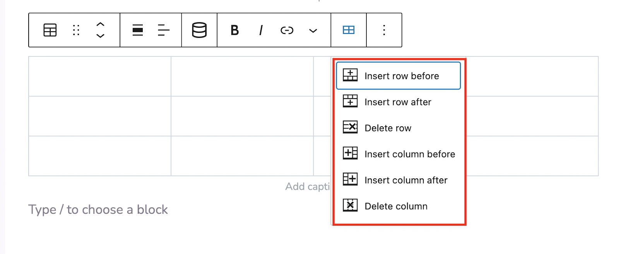Click the Table block type icon
This screenshot has width=619, height=254.
pos(50,30)
